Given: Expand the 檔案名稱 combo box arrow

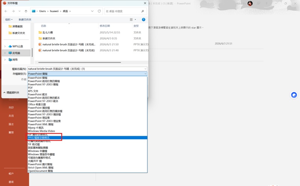Looking at the screenshot, I should coord(145,69).
